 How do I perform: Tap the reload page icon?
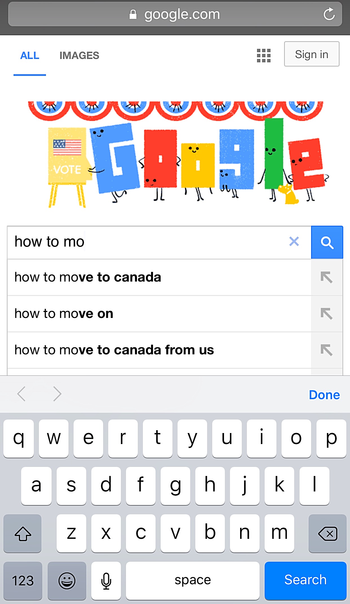[x=329, y=14]
